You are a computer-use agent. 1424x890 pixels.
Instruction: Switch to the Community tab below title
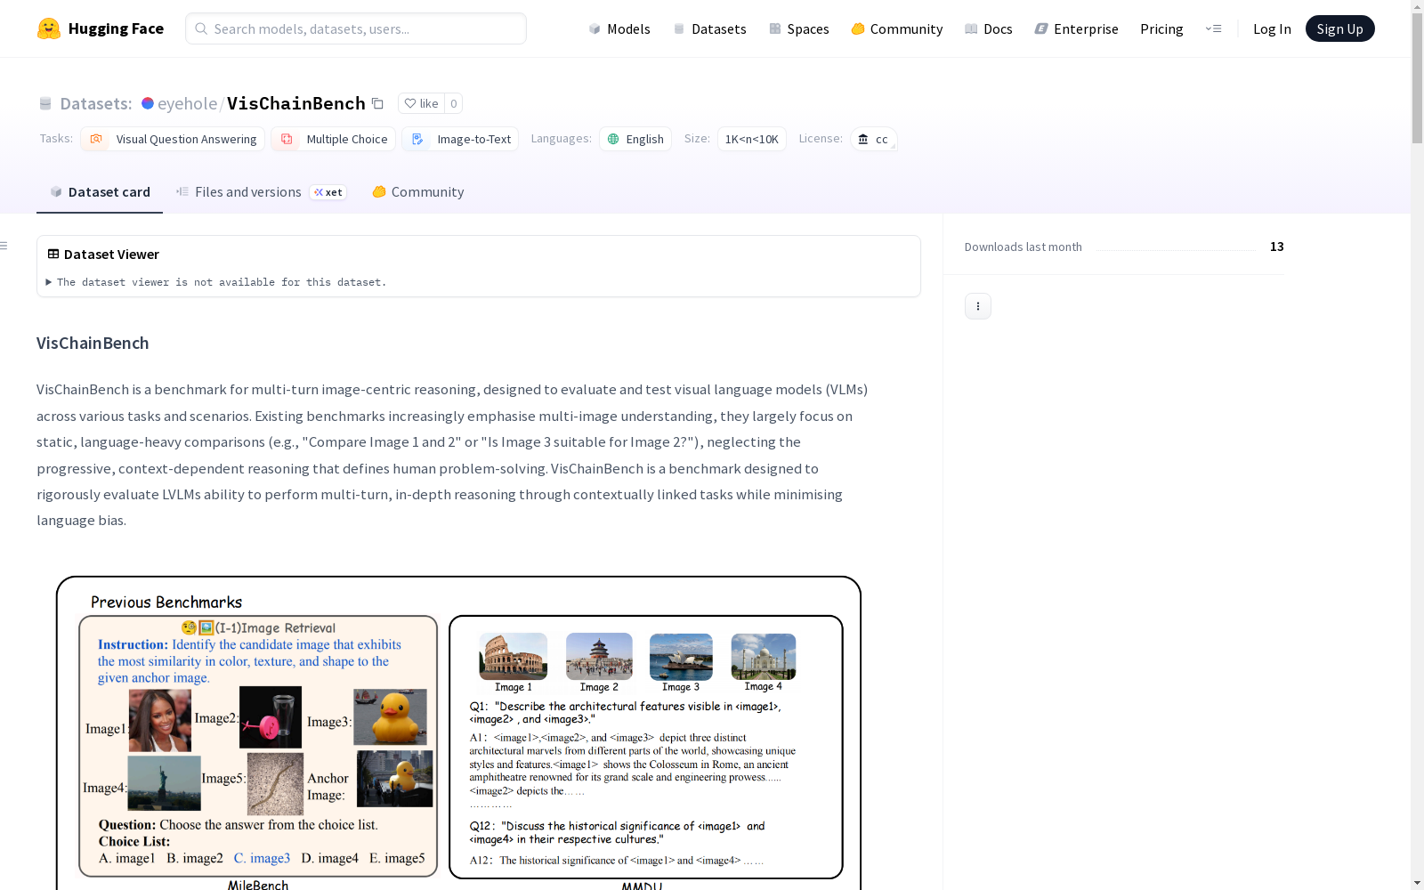click(x=418, y=192)
